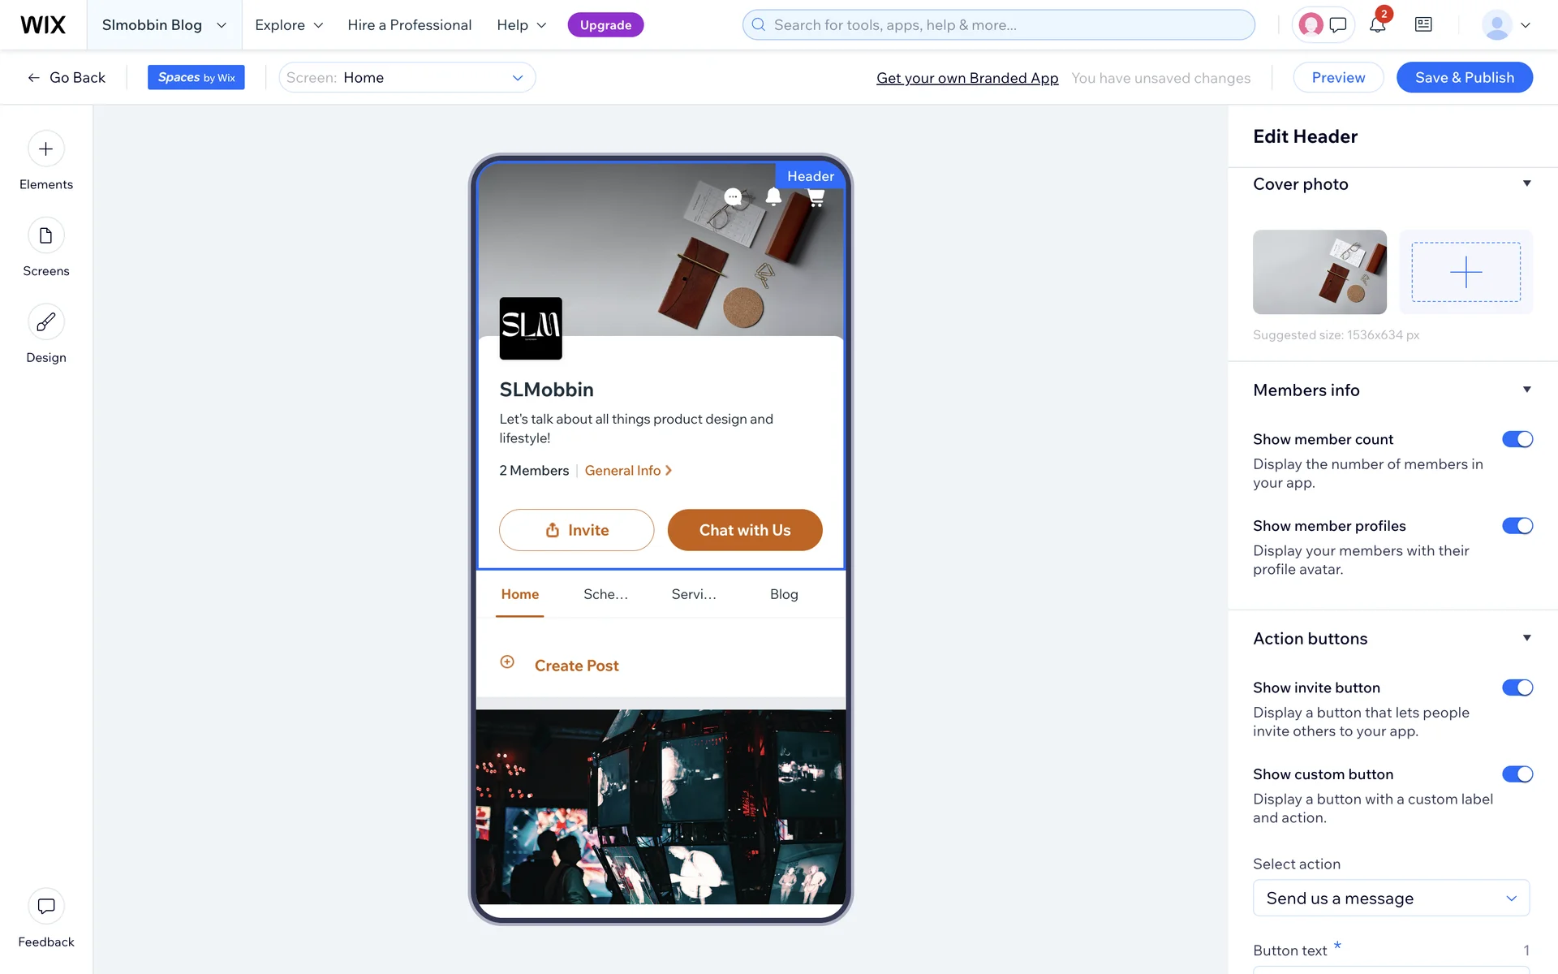Click the Create Post plus icon
Screen dimensions: 1558x974
coord(507,662)
